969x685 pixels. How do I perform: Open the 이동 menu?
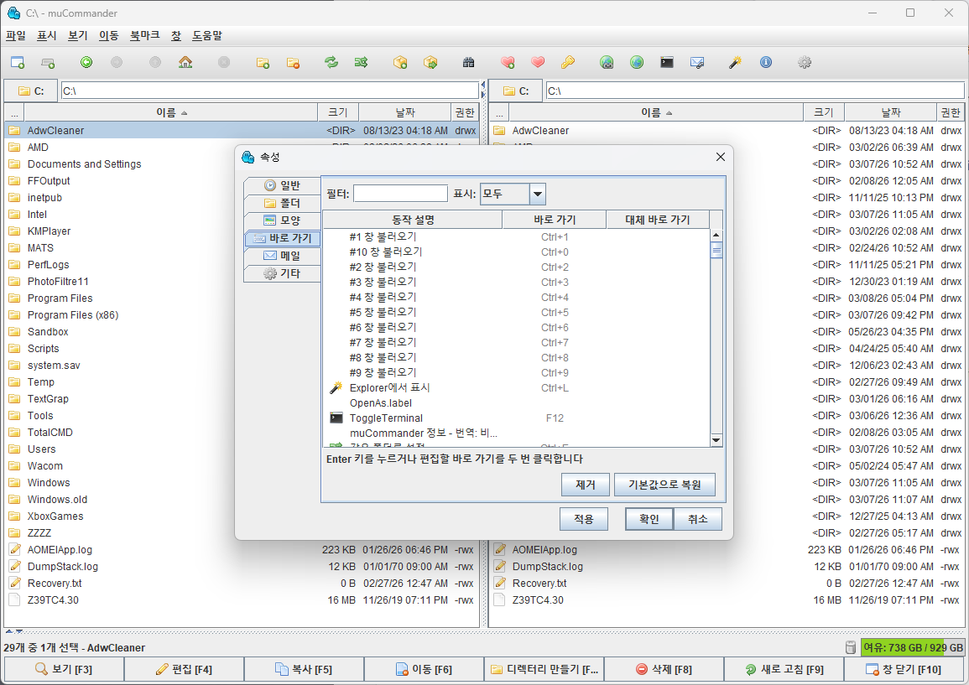pyautogui.click(x=109, y=36)
